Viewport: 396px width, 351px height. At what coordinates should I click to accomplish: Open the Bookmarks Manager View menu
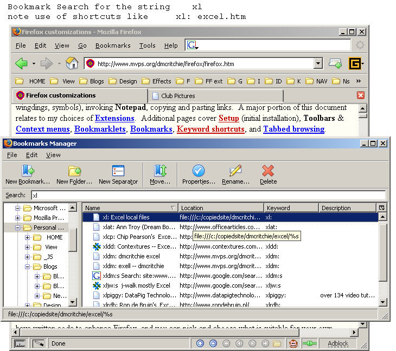[x=53, y=155]
